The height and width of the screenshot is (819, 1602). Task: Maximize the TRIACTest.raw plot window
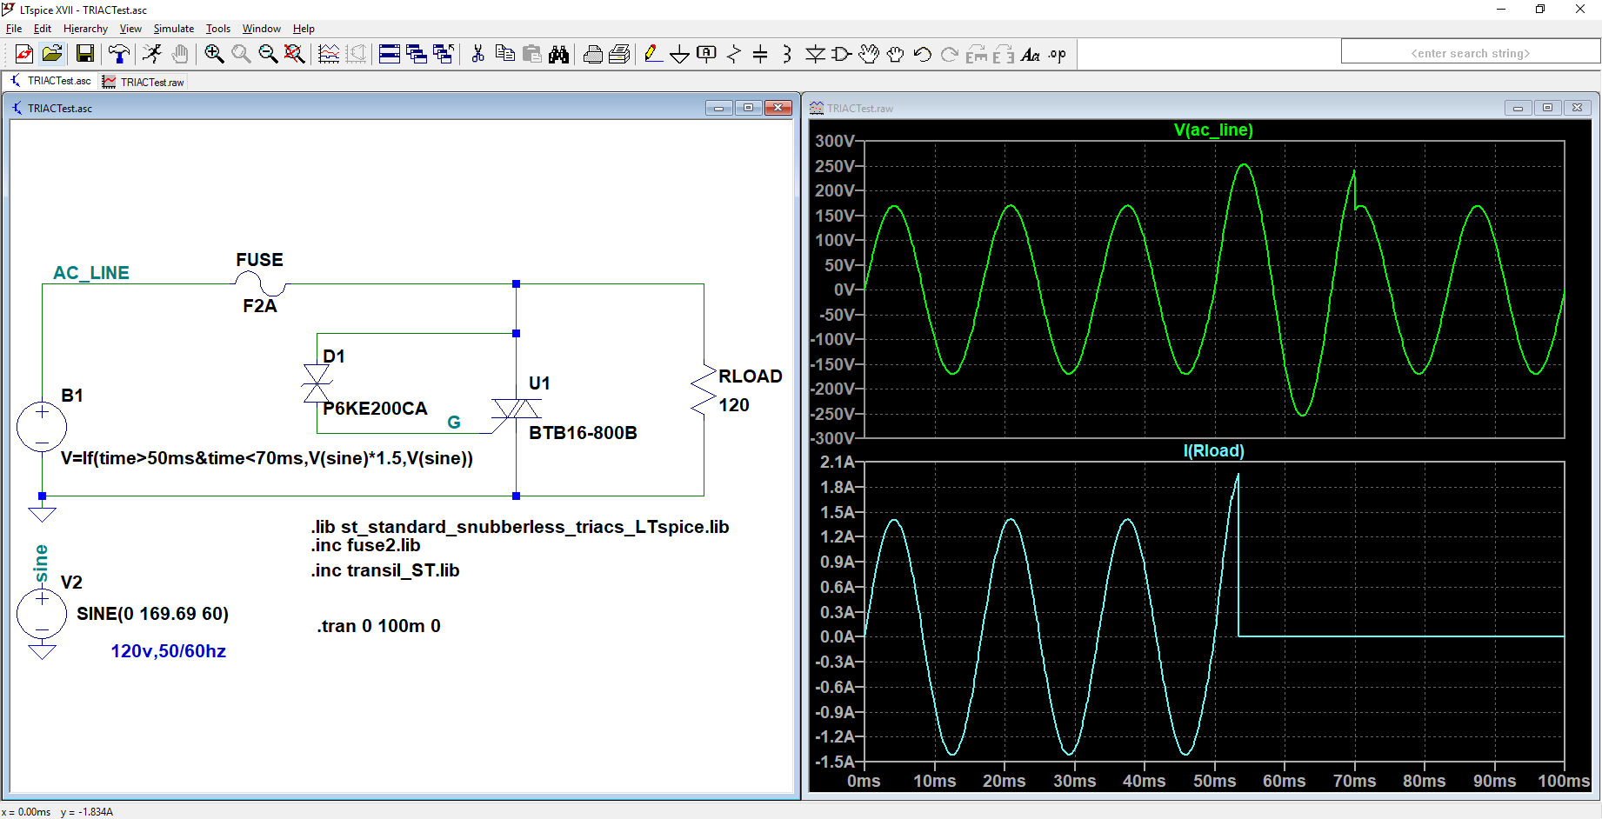[1547, 108]
